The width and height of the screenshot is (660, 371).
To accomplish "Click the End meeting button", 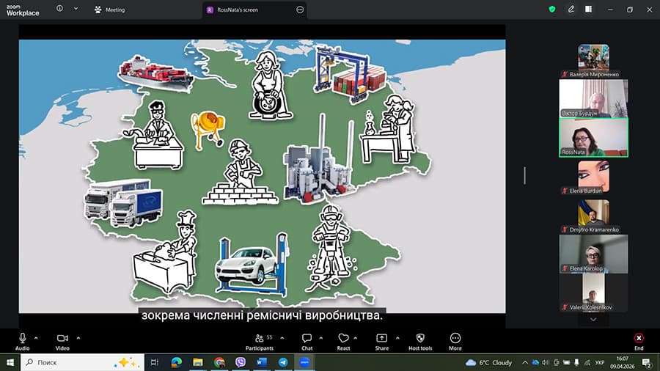I will [638, 338].
